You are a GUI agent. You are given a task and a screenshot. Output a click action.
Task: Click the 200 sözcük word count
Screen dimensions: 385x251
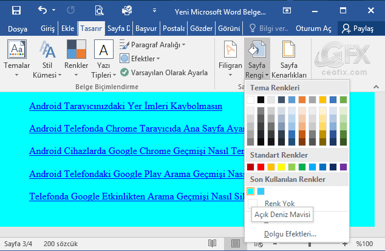(x=61, y=244)
